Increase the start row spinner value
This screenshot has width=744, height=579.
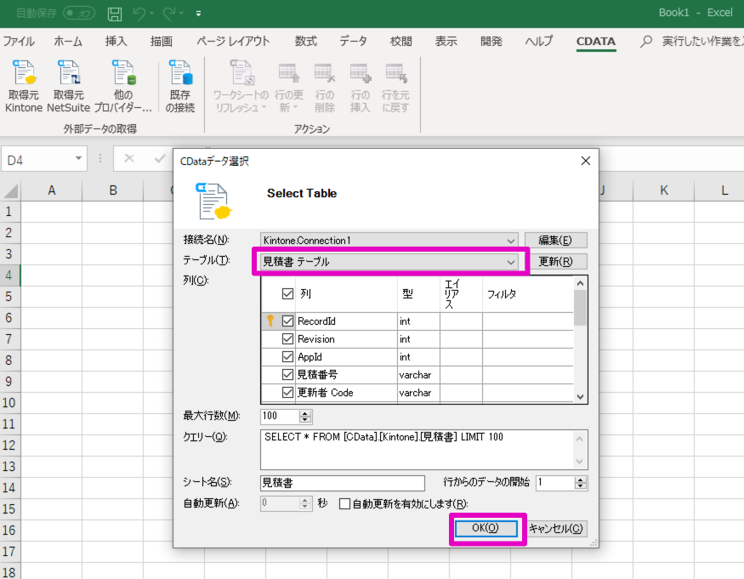pyautogui.click(x=580, y=480)
